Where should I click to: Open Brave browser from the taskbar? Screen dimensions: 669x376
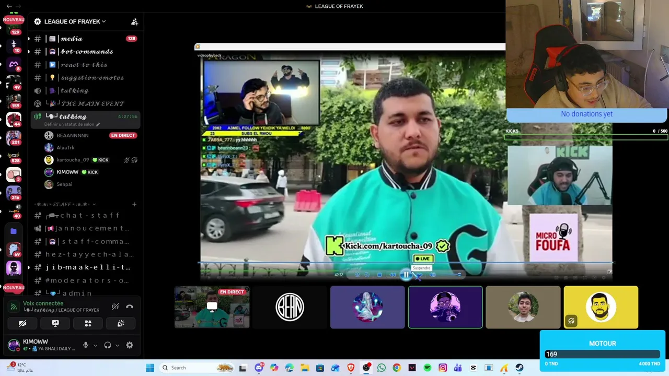point(351,368)
